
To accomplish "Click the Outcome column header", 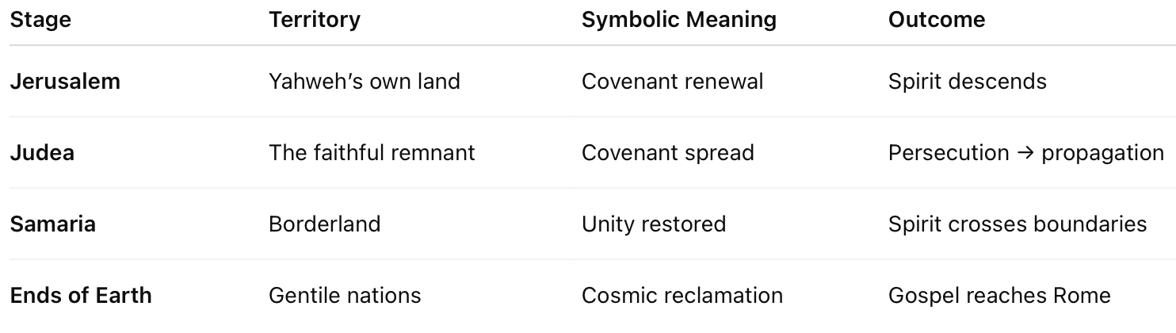I will pos(937,20).
